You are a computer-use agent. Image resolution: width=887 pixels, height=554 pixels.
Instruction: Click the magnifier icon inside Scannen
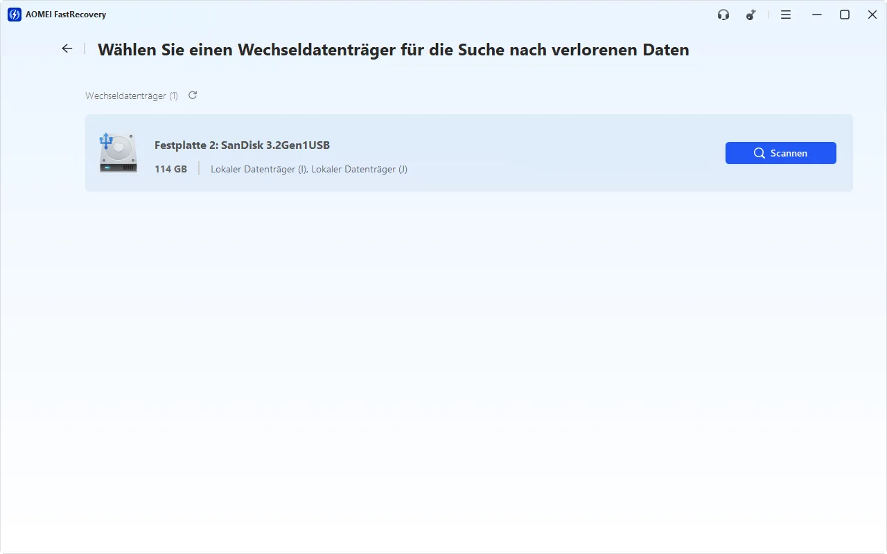[x=759, y=153]
